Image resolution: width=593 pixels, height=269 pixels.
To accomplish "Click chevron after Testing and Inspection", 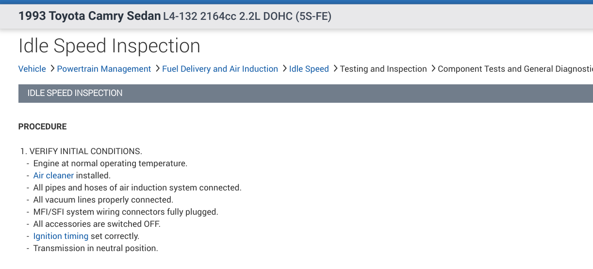I will (433, 69).
